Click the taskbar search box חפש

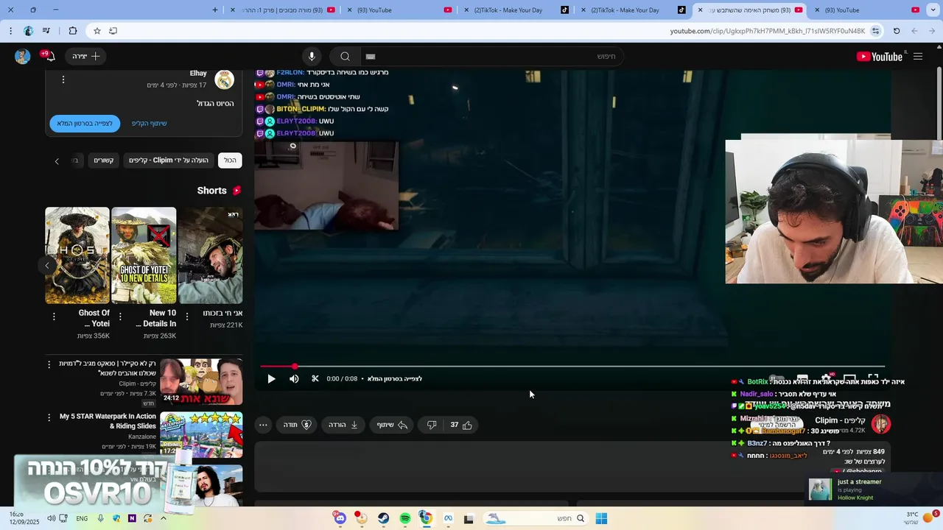(536, 518)
